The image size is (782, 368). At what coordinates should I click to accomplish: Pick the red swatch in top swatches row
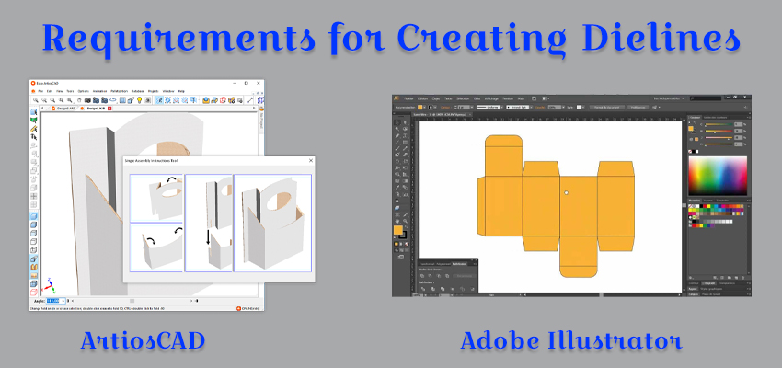(705, 206)
